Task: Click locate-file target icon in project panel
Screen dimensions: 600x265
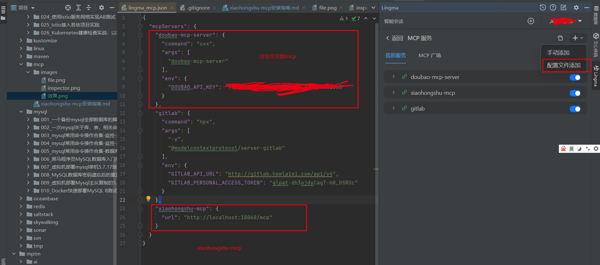Action: (68, 8)
